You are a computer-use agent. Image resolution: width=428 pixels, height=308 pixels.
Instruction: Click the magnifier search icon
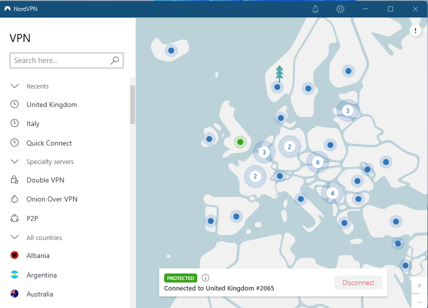click(x=115, y=60)
